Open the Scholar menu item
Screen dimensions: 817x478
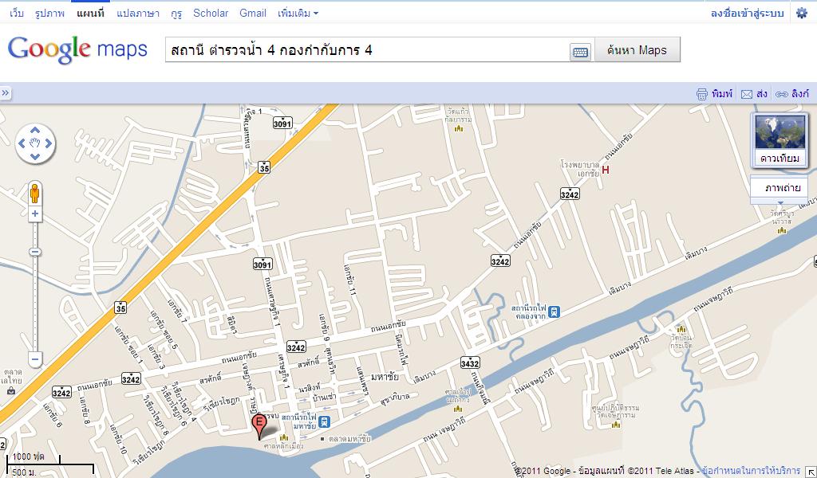coord(211,13)
